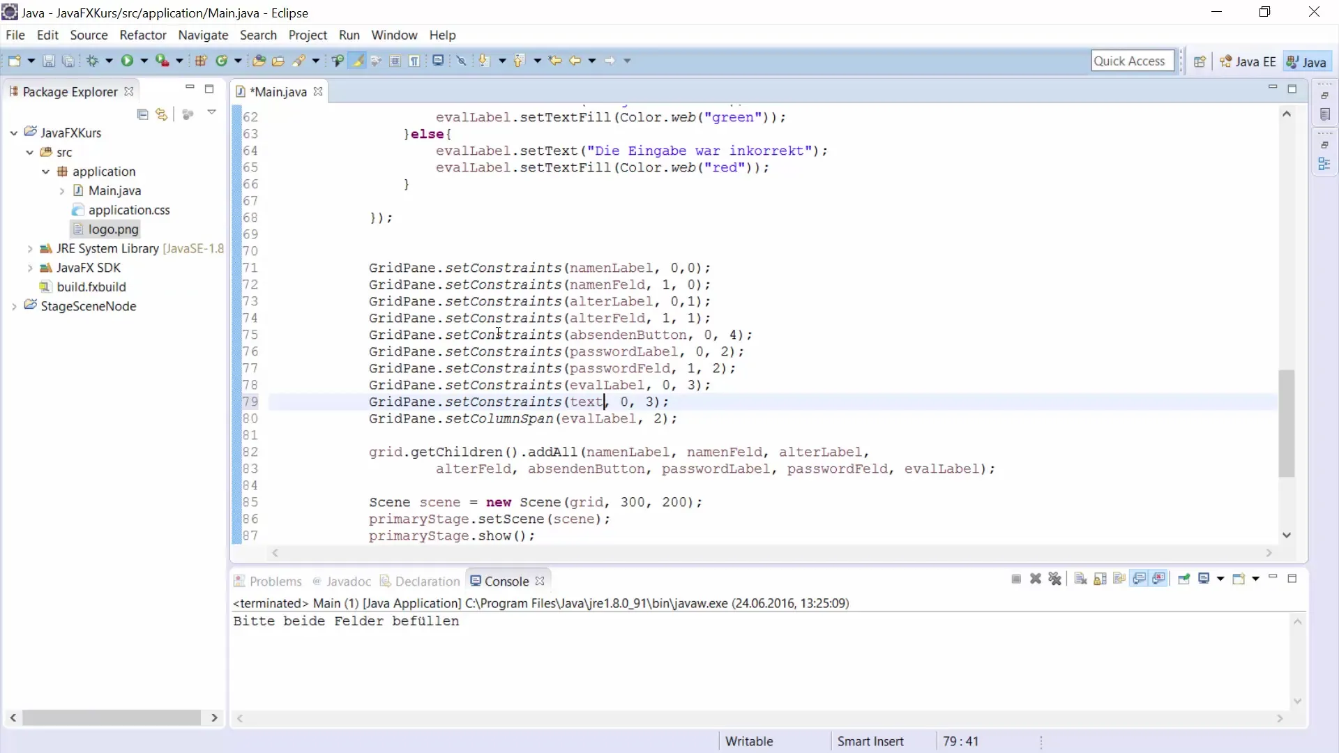1339x753 pixels.
Task: Toggle Show Console on Standard Error
Action: [1159, 579]
